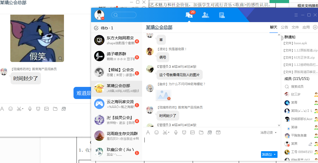Open the 1.12原版高清.zip file notice
This screenshot has height=163, width=318.
point(300,50)
